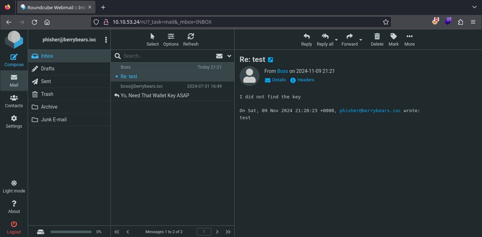Click the phisher@berrybears.ioc email link

point(370,111)
